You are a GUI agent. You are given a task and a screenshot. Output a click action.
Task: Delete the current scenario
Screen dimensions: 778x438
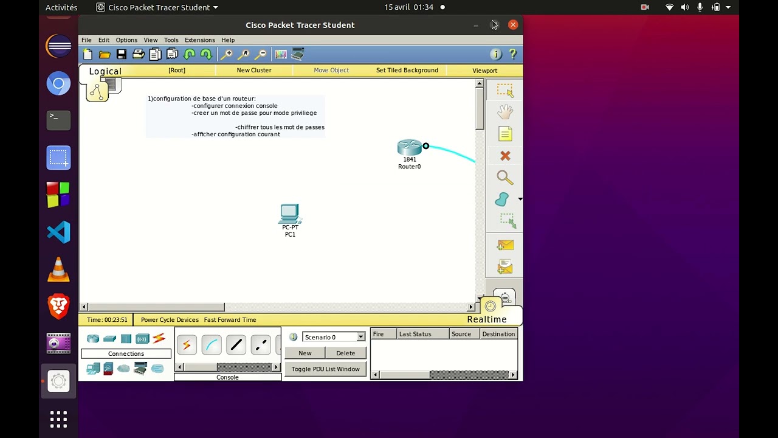tap(345, 353)
